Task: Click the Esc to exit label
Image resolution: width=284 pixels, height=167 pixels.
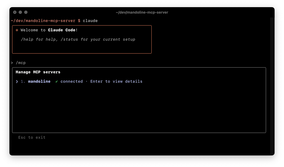Action: pos(32,137)
